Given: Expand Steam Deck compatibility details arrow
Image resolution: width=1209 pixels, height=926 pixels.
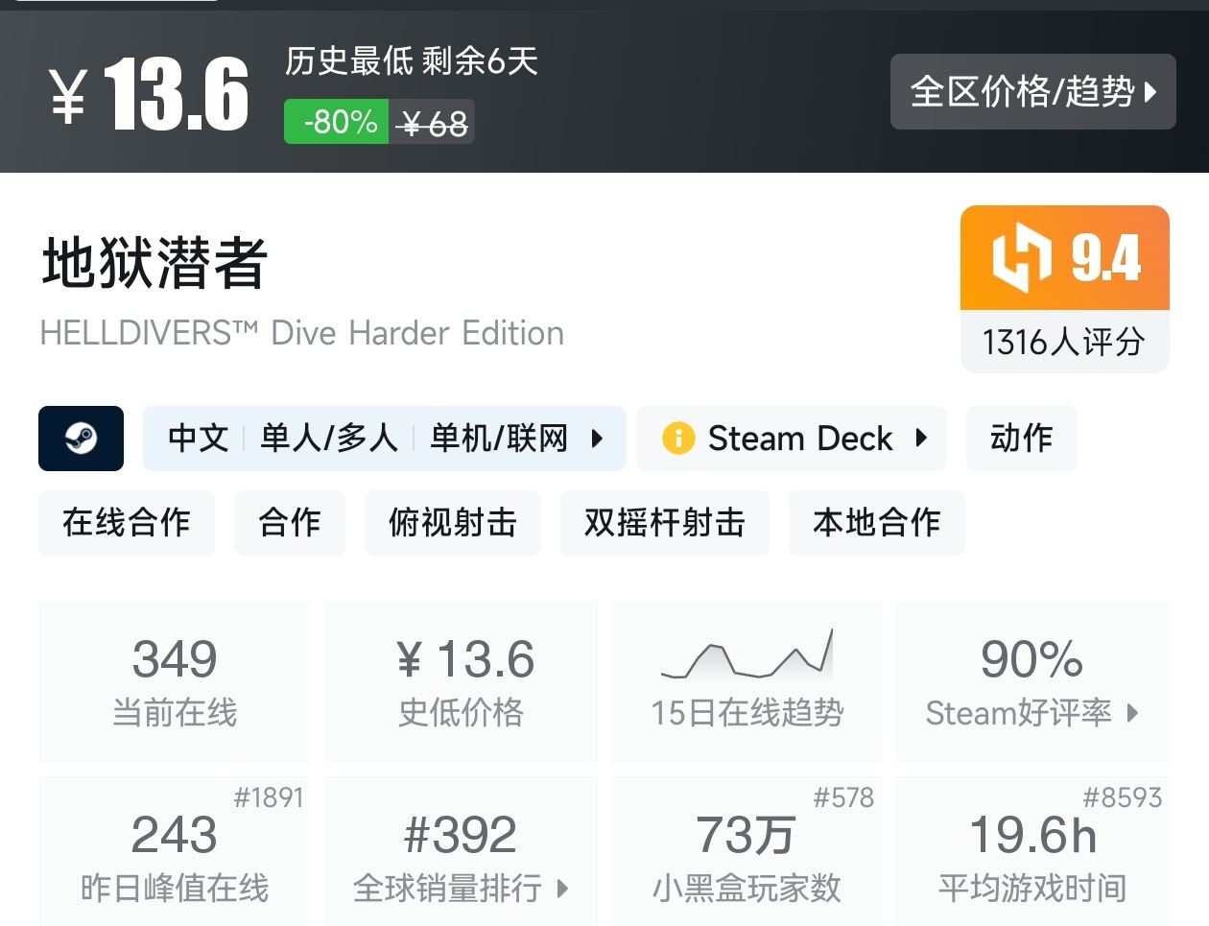Looking at the screenshot, I should coord(921,439).
